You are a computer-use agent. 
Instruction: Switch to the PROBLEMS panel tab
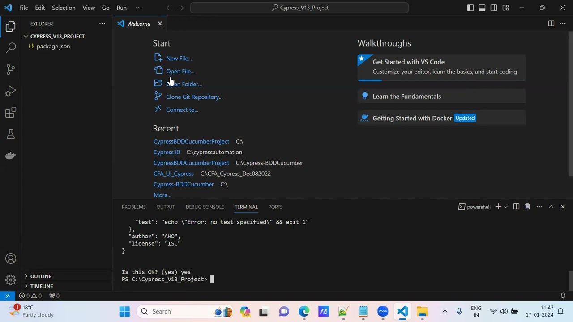[x=134, y=207]
